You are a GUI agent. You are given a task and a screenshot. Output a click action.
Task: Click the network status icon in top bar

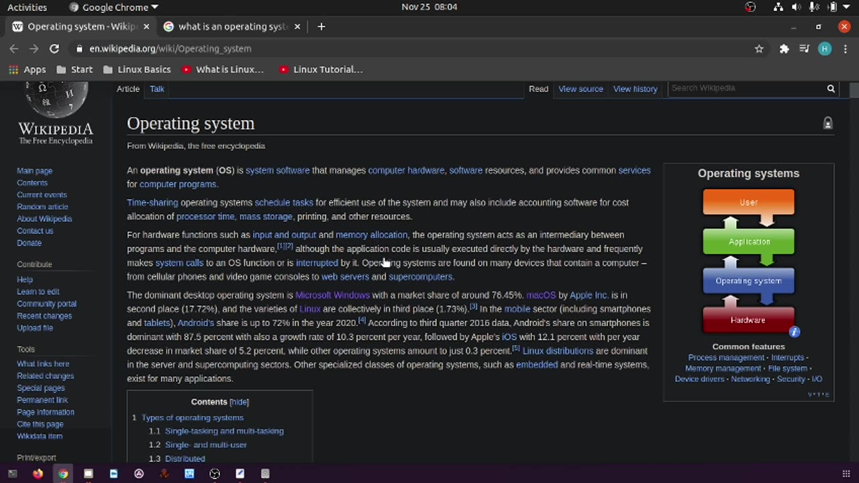coord(778,7)
